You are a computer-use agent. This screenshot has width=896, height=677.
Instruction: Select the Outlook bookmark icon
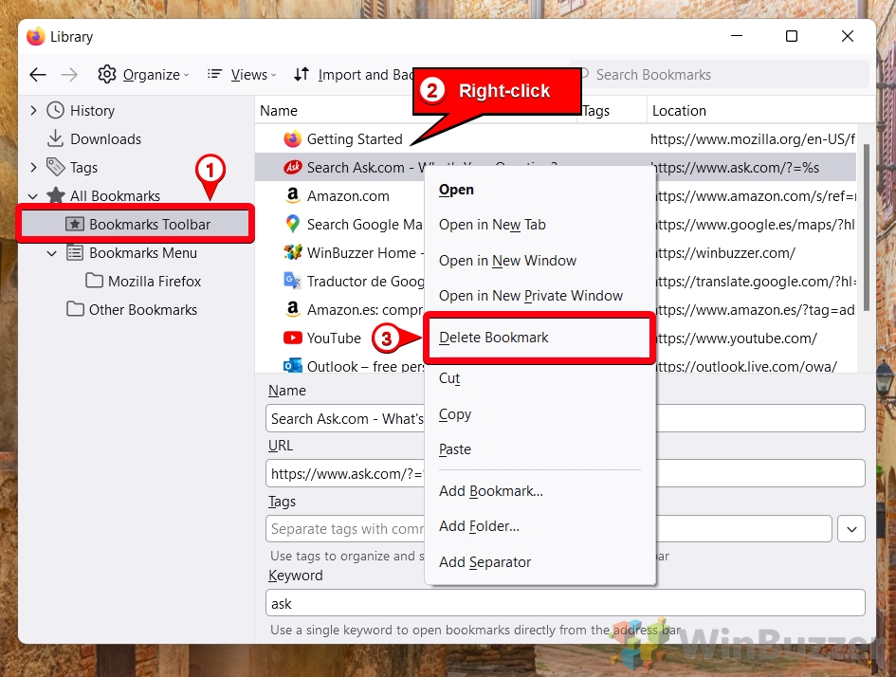(293, 366)
